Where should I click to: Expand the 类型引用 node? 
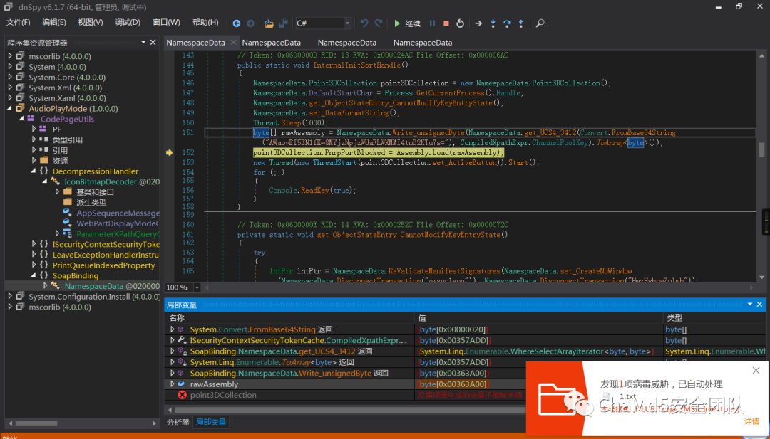point(34,139)
